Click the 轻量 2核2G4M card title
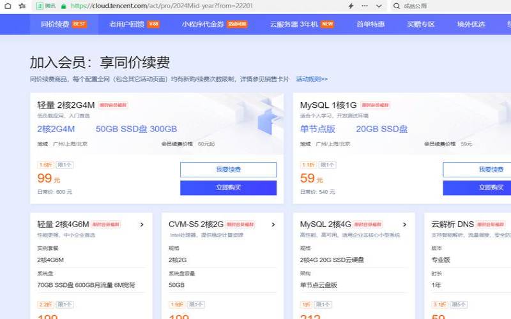The height and width of the screenshot is (319, 511). 66,105
